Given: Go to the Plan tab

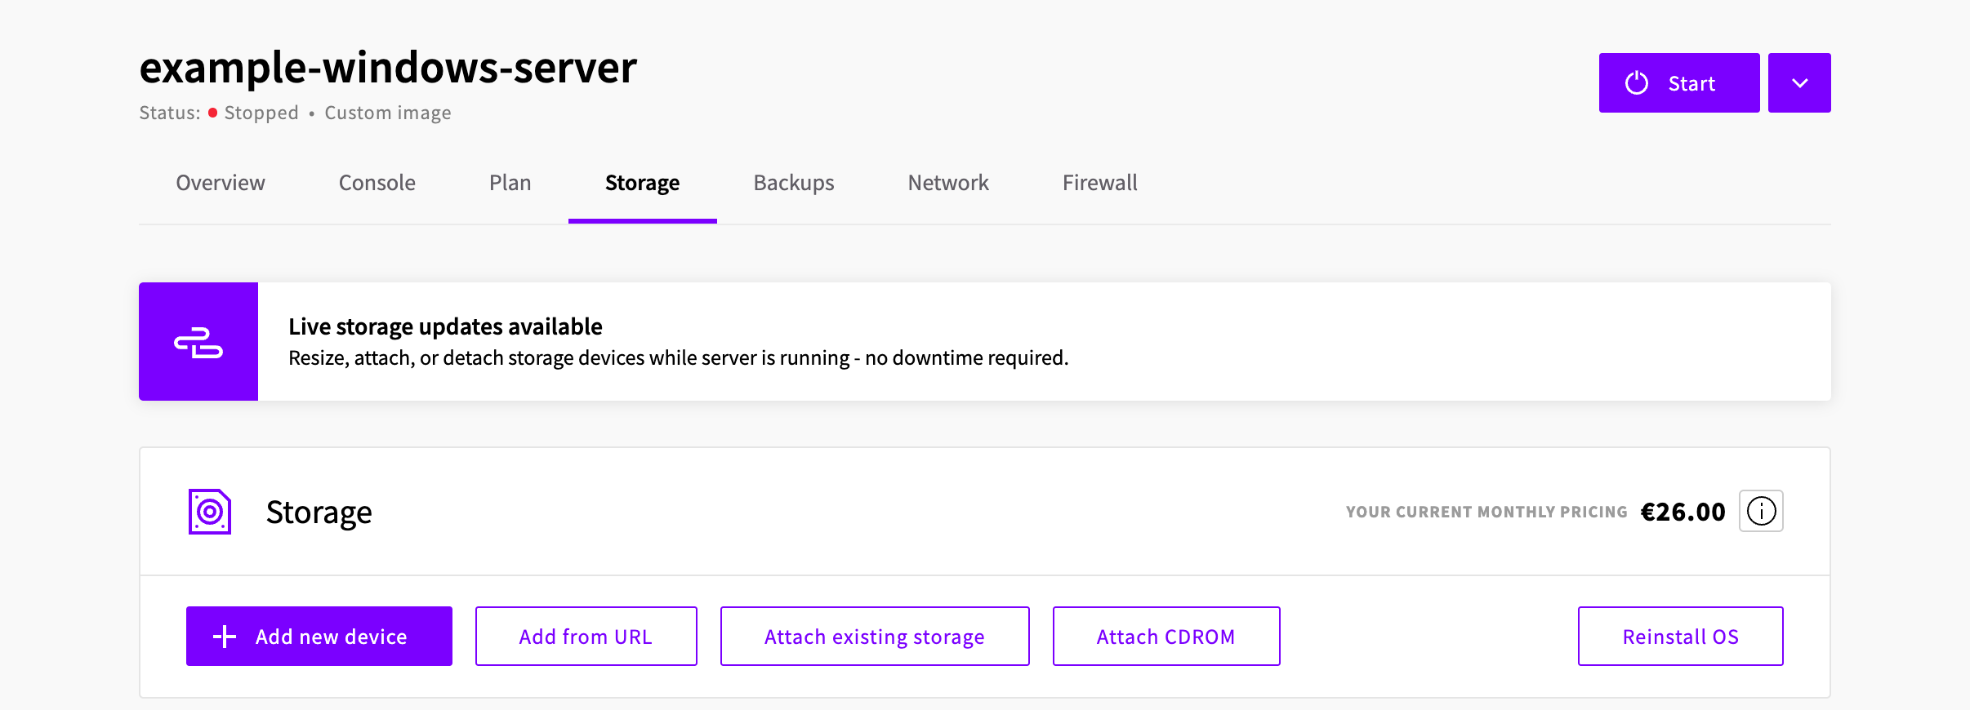Looking at the screenshot, I should (x=510, y=183).
